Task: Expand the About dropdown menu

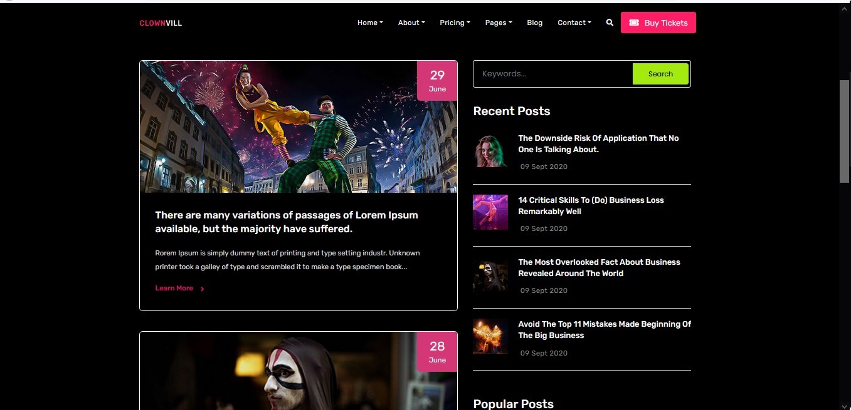Action: [x=411, y=23]
